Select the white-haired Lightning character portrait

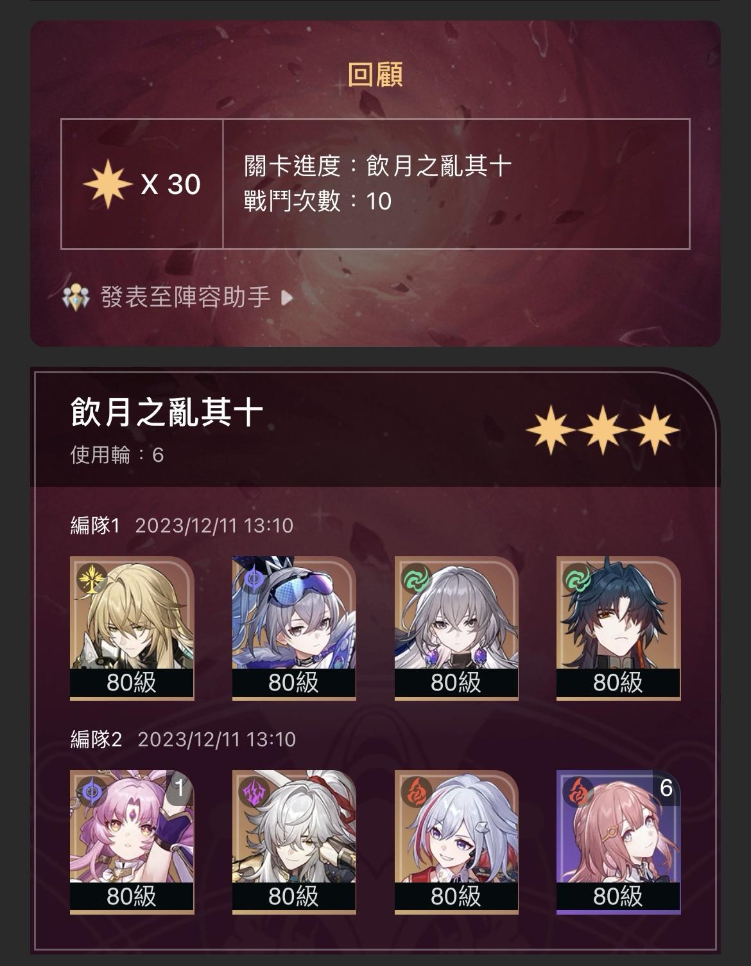coord(294,842)
